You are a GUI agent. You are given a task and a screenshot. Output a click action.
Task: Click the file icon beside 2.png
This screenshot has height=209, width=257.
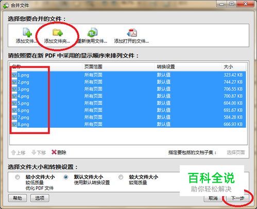coord(14,82)
